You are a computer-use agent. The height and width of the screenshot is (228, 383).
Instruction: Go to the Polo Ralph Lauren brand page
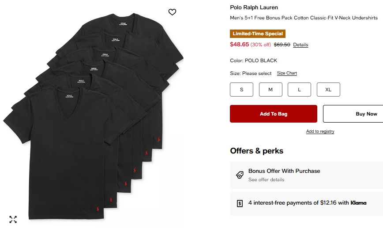[254, 7]
